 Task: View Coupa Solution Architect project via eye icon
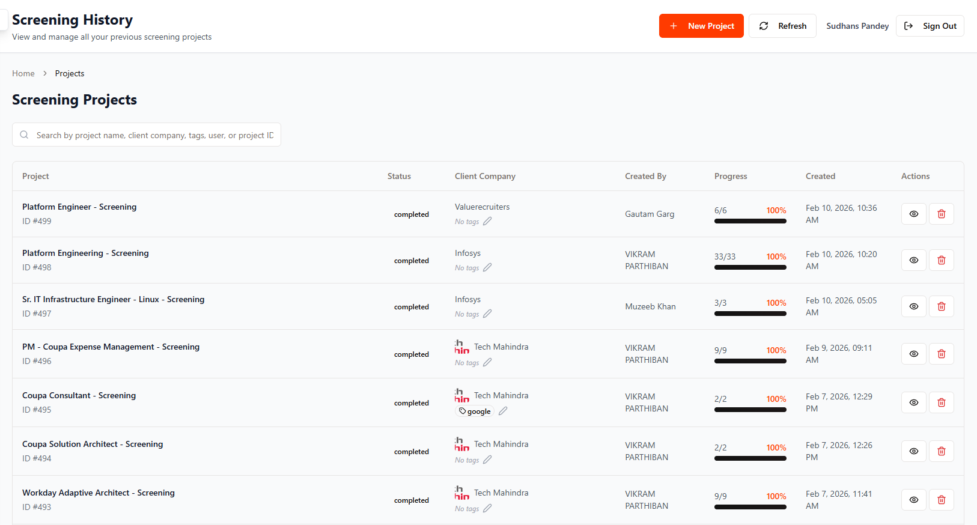(913, 451)
